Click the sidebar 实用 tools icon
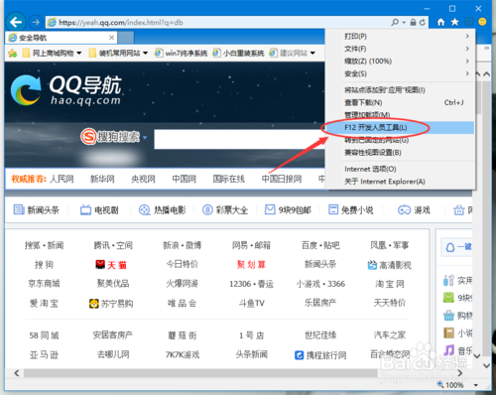496x395 pixels. pyautogui.click(x=448, y=280)
